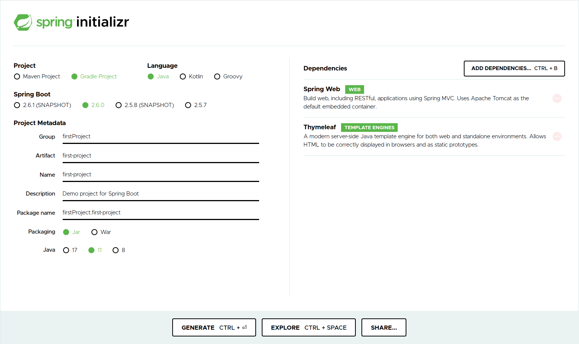This screenshot has width=579, height=344.
Task: Edit the Package name field
Action: 161,213
